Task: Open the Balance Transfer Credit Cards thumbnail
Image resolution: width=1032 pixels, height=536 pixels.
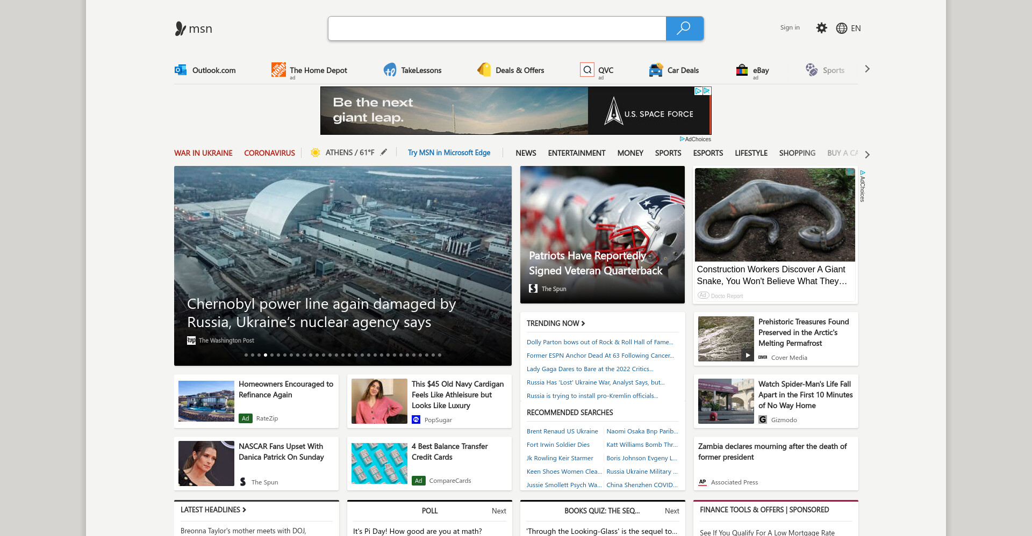Action: click(379, 463)
